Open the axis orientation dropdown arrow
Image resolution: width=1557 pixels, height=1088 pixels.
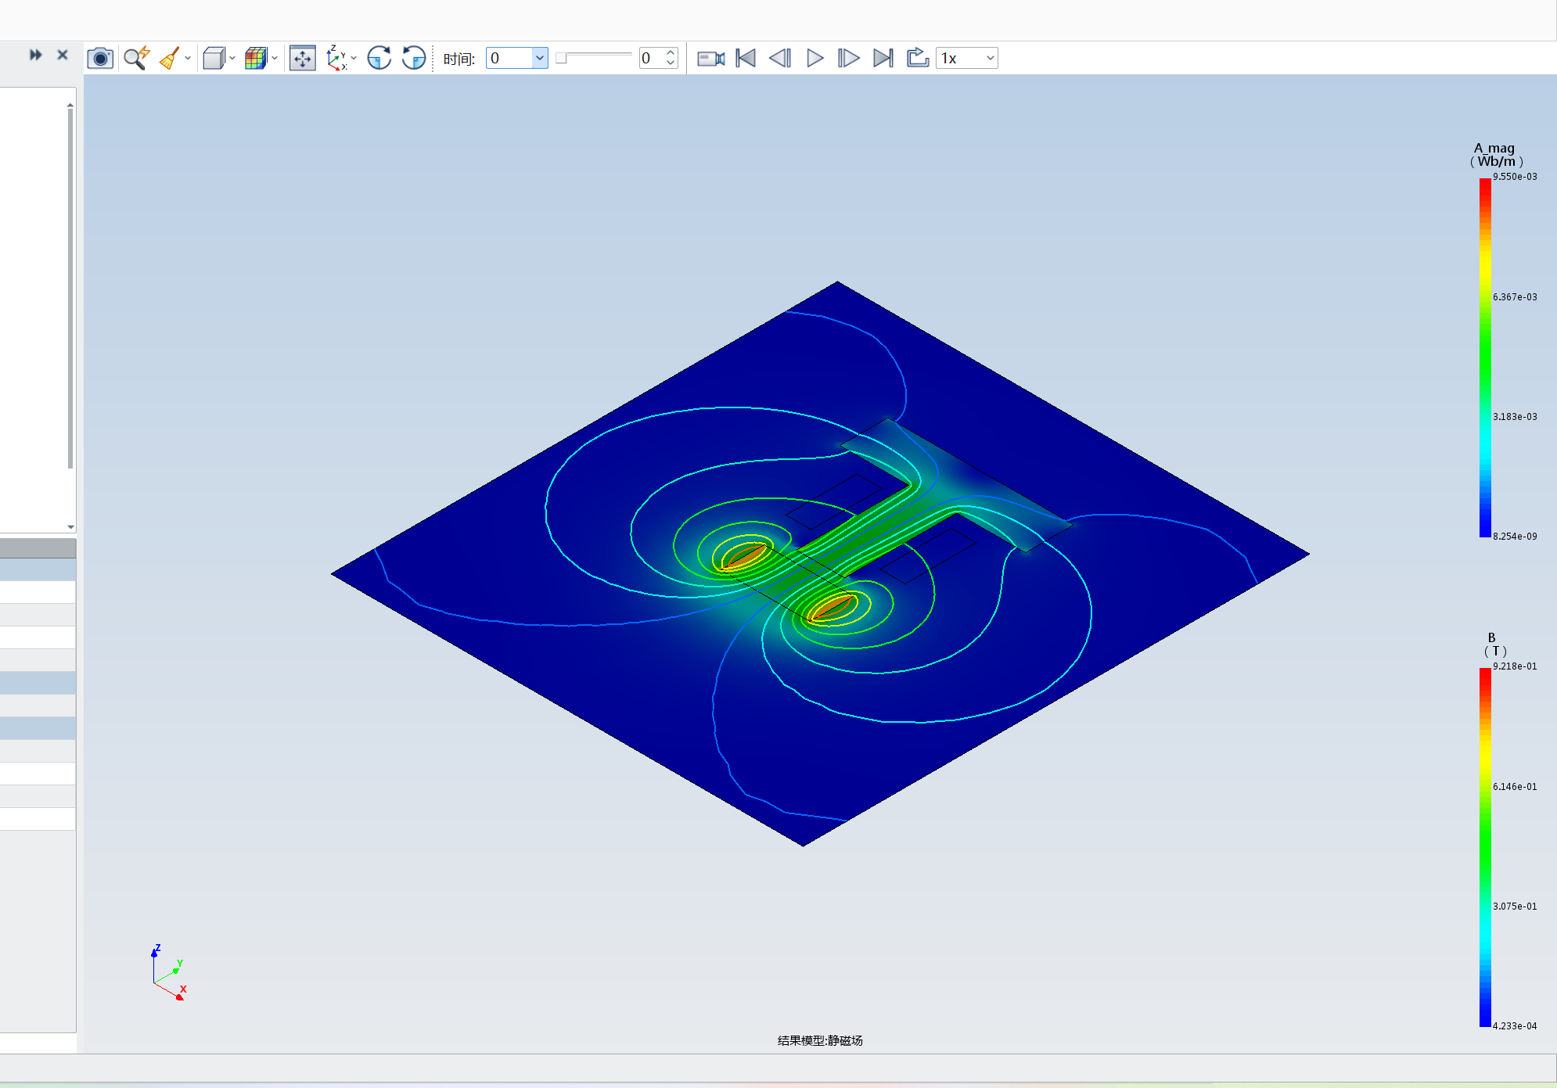pos(354,58)
